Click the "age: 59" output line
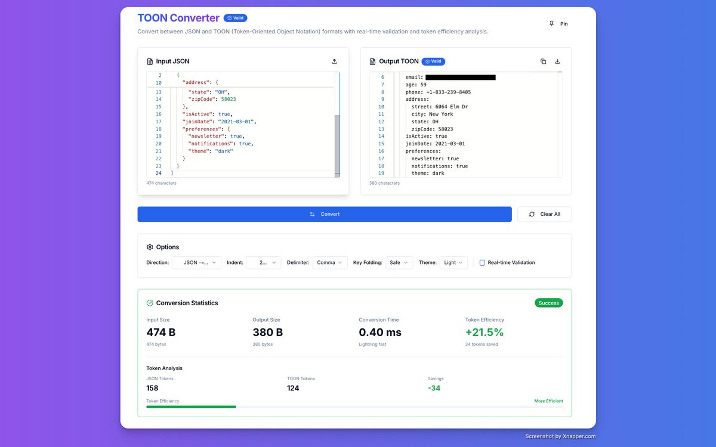 point(416,85)
